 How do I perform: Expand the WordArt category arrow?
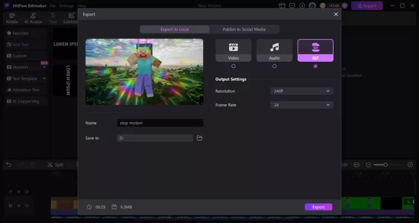point(44,67)
